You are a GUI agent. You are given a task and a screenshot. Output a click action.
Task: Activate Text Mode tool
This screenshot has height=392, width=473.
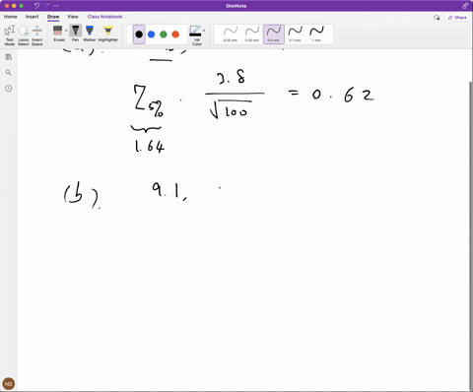coord(10,35)
